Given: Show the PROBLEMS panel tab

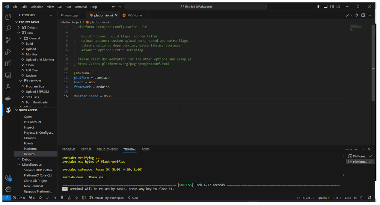Looking at the screenshot, I should tap(69, 149).
